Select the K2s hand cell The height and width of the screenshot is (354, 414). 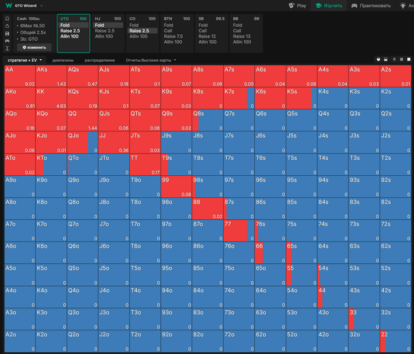[x=396, y=98]
